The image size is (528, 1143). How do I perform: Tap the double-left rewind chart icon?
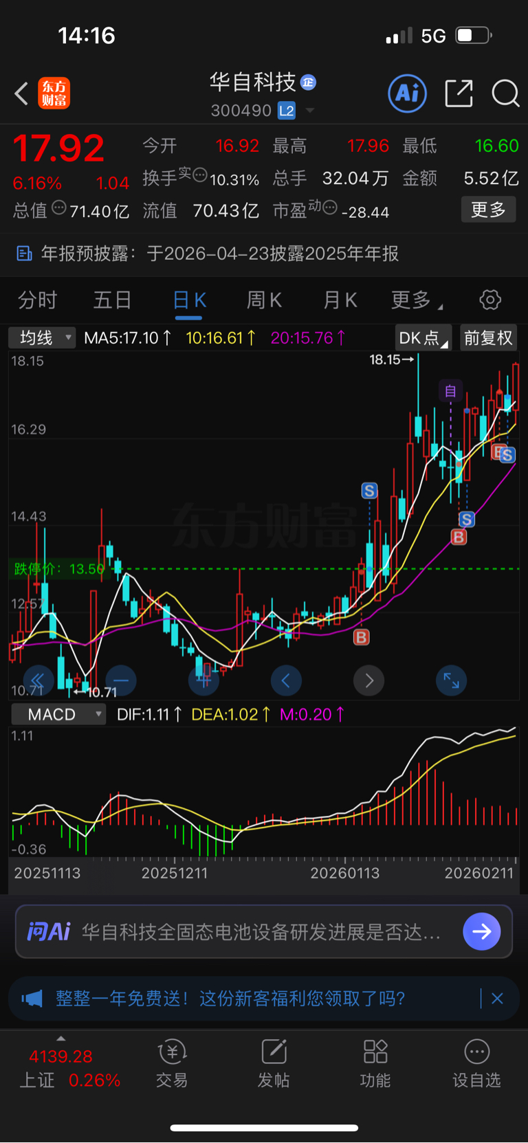coord(38,680)
